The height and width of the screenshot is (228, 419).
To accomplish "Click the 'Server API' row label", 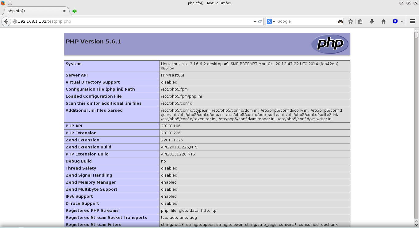I will pos(77,75).
